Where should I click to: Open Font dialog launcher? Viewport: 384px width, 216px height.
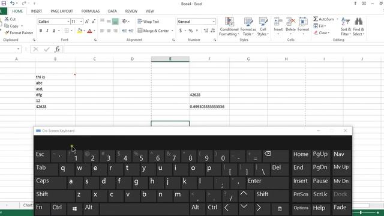click(95, 40)
